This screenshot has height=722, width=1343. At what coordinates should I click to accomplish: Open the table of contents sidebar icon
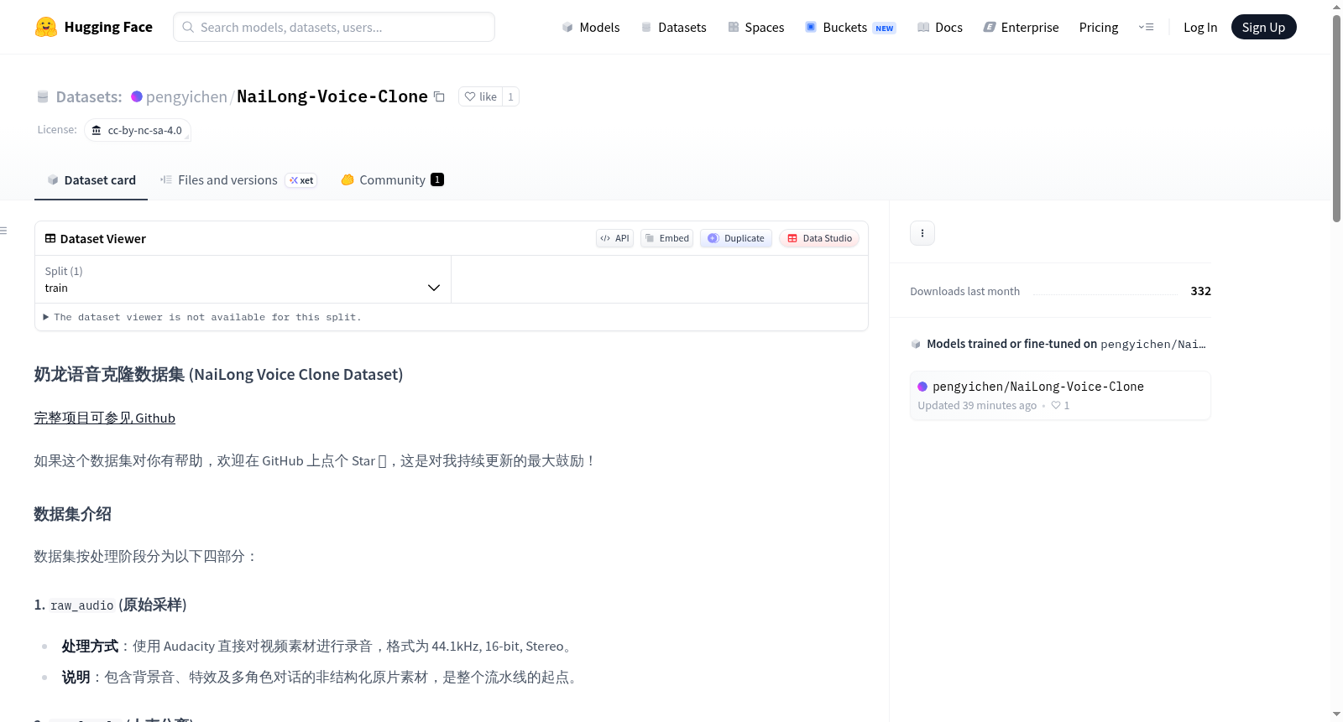tap(3, 231)
